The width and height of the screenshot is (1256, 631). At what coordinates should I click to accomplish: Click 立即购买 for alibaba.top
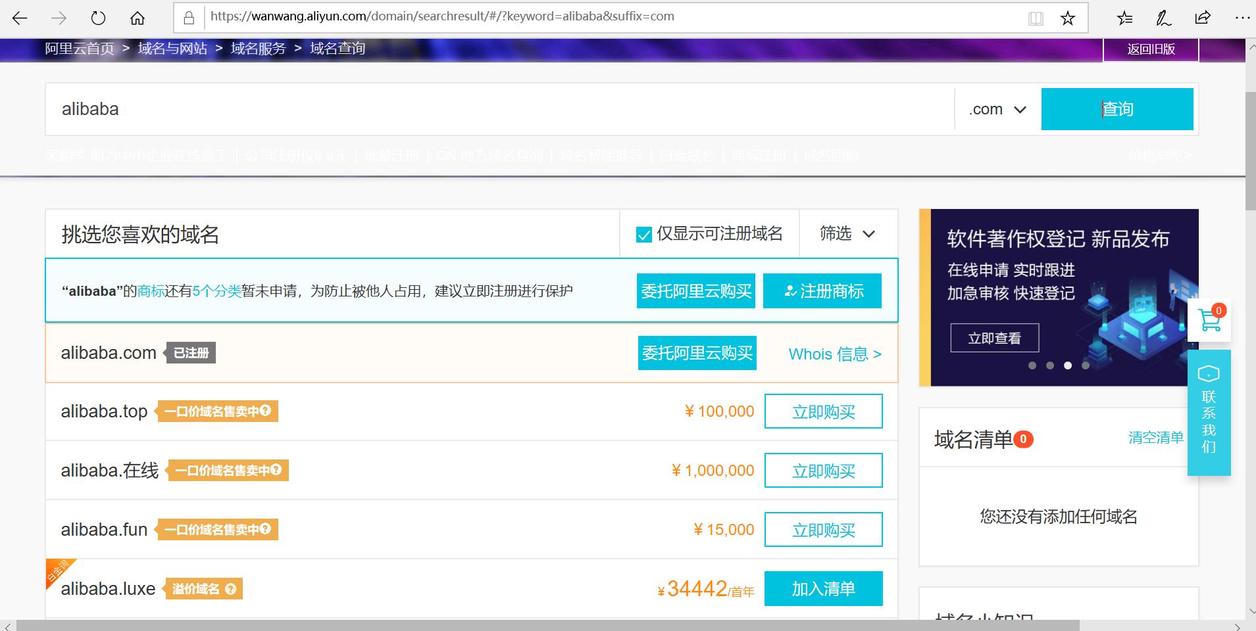pyautogui.click(x=824, y=411)
